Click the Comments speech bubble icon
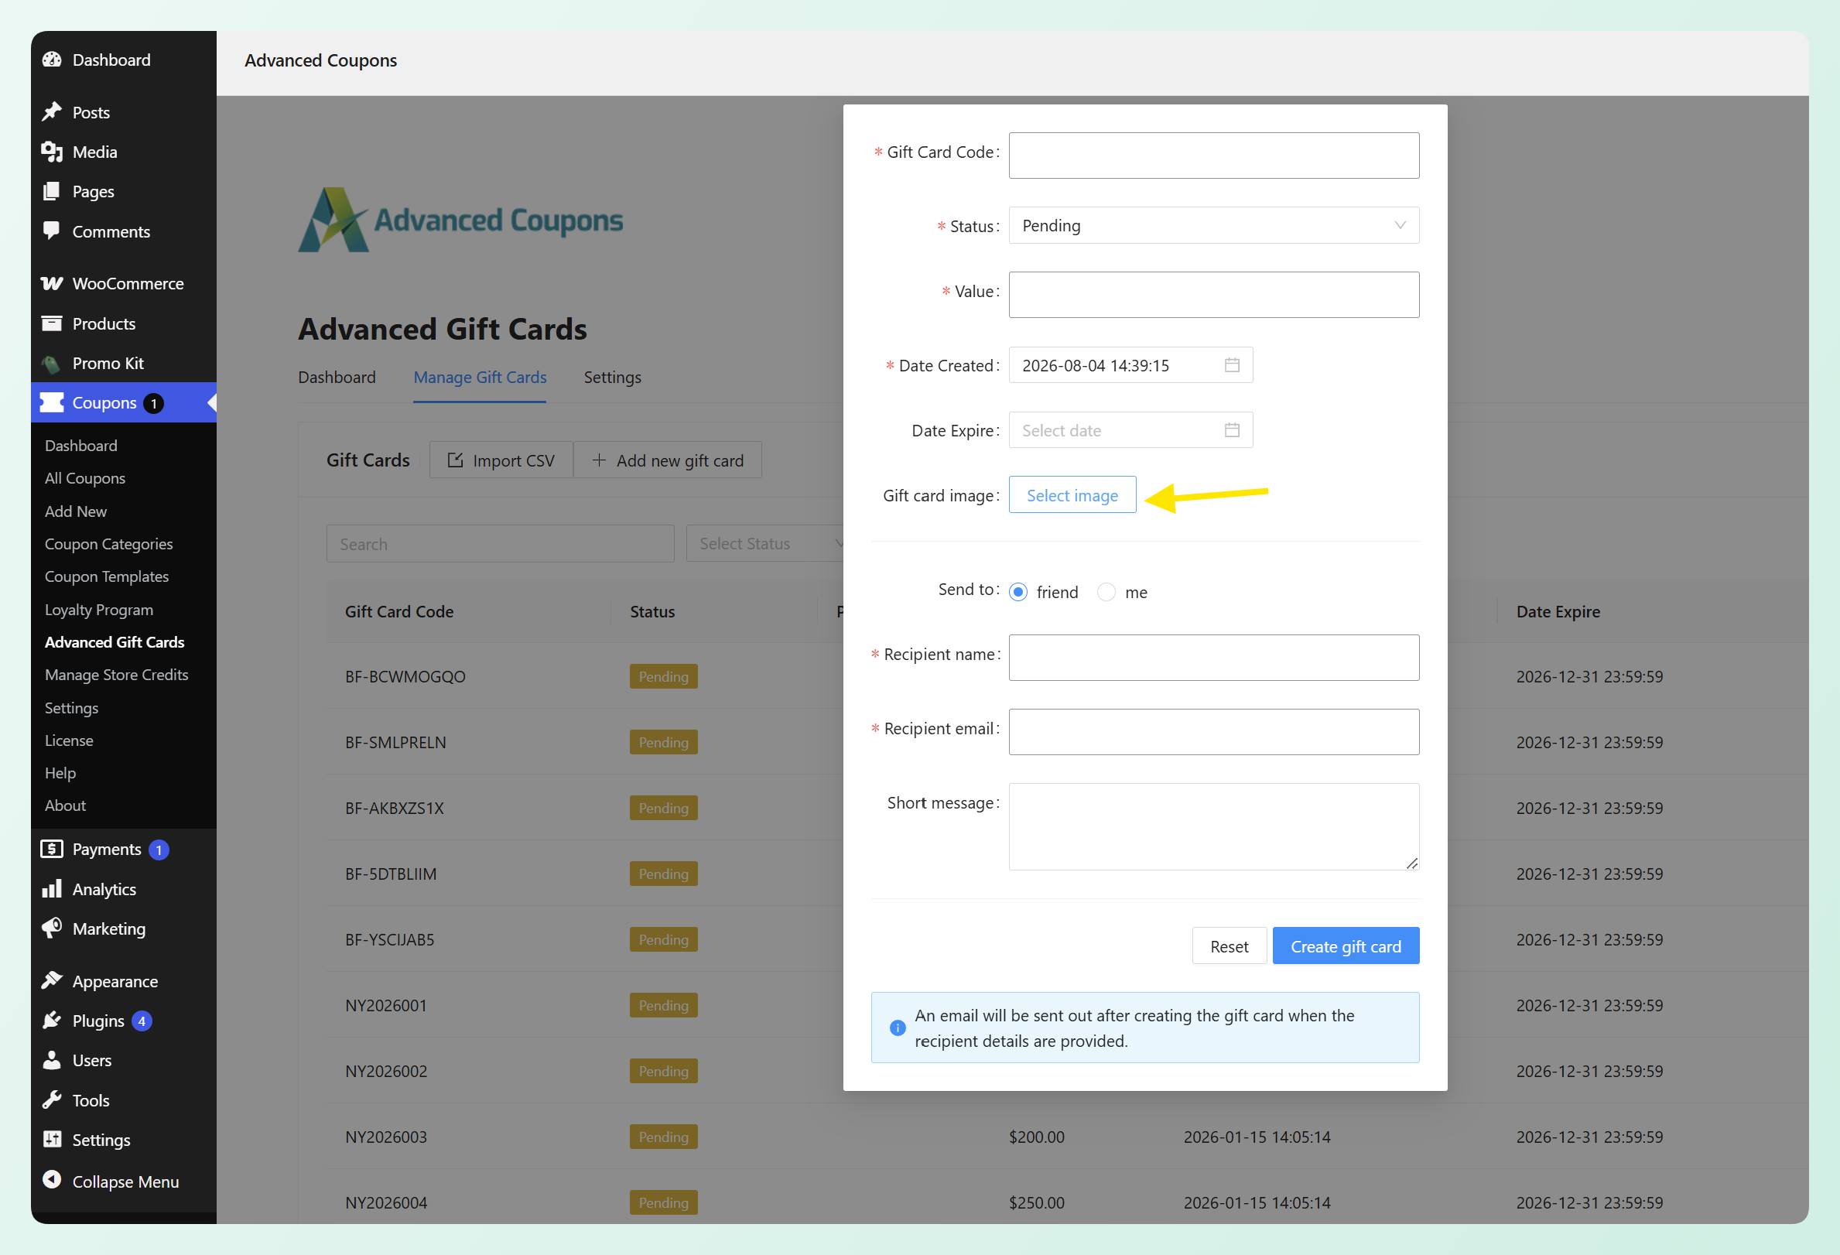 53,231
